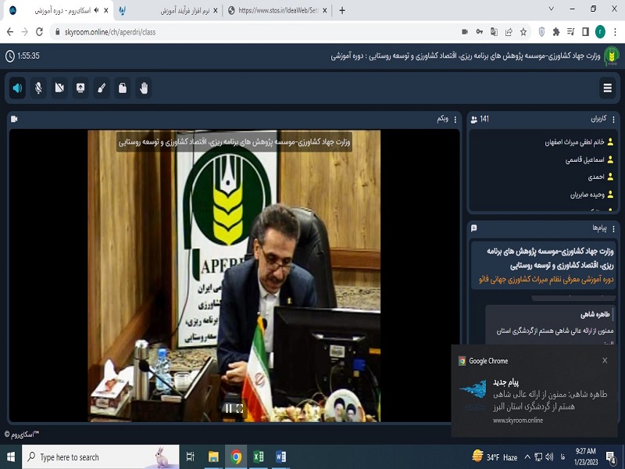Toggle the webcam in the toolbar
This screenshot has height=469, width=625.
coord(59,88)
